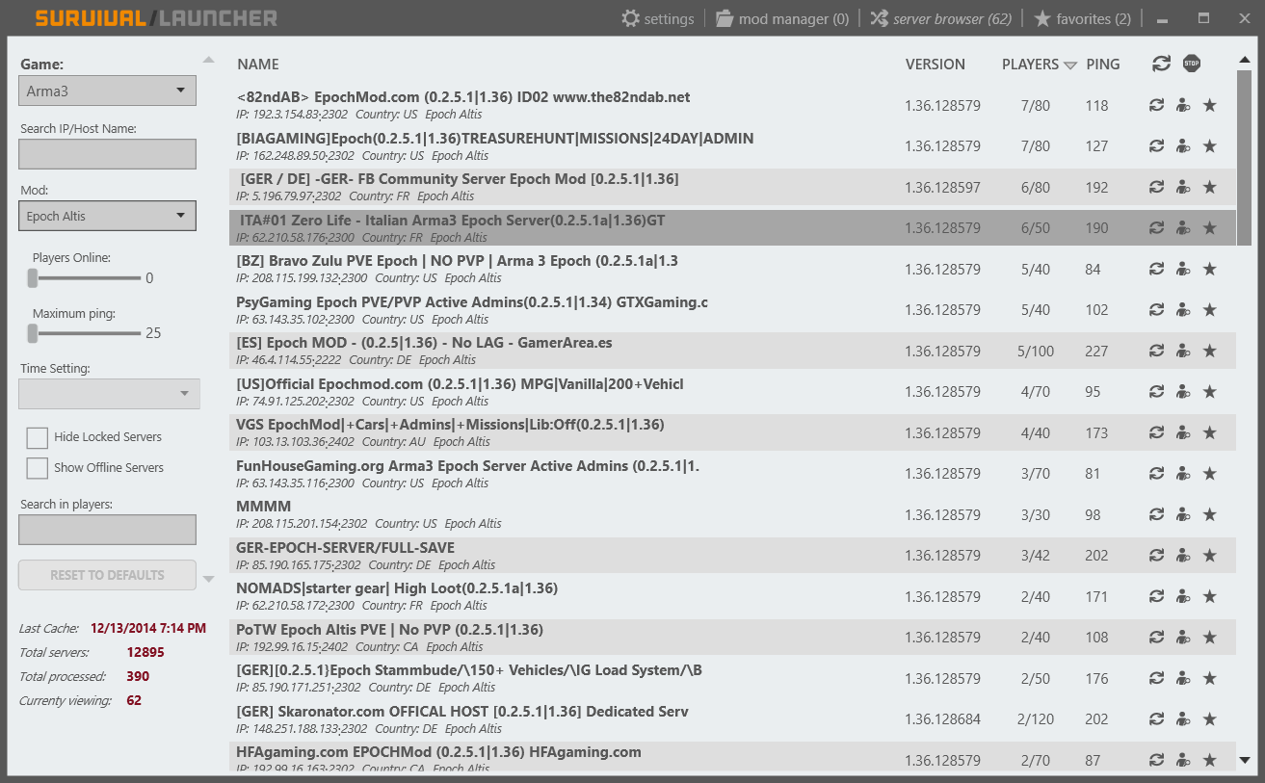Show players on [ES] Epoch MOD server

tap(1183, 351)
